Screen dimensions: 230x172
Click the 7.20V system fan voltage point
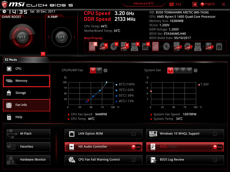151,91
